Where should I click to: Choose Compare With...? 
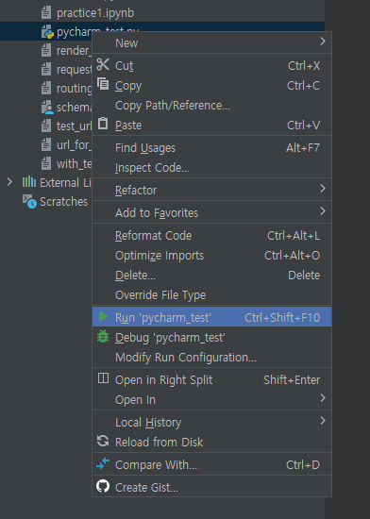pyautogui.click(x=211, y=464)
